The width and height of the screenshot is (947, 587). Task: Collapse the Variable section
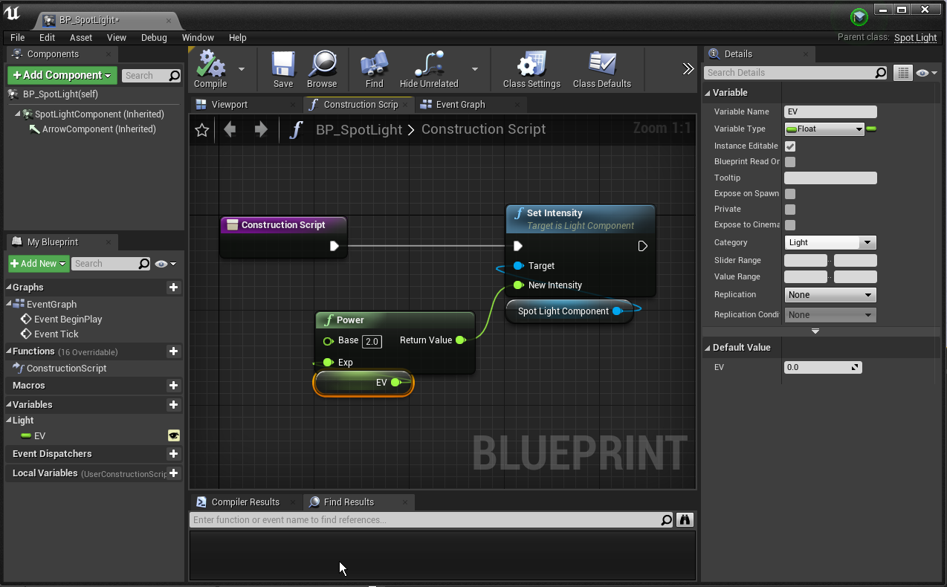point(708,93)
